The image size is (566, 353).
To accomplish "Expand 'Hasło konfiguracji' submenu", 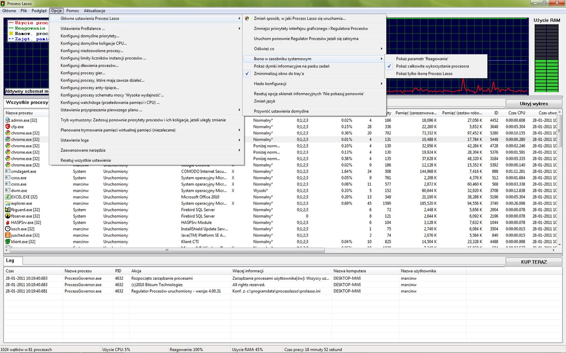I will click(314, 84).
